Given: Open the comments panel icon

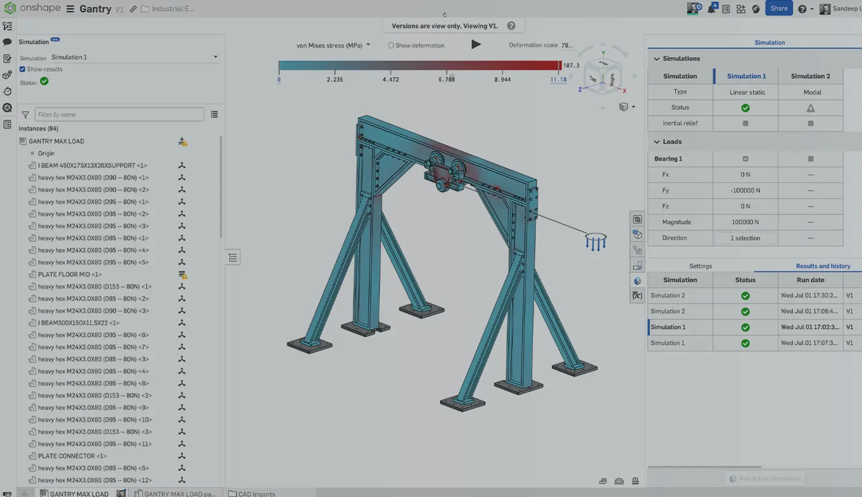Looking at the screenshot, I should click(8, 42).
